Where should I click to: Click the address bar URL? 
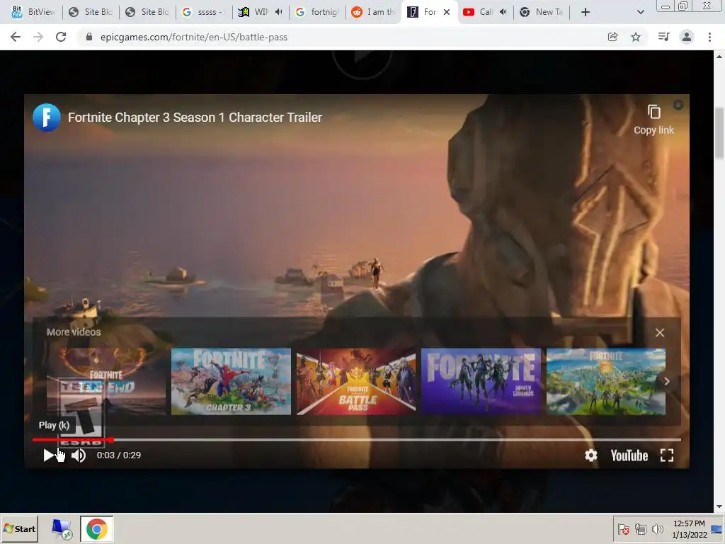coord(194,37)
